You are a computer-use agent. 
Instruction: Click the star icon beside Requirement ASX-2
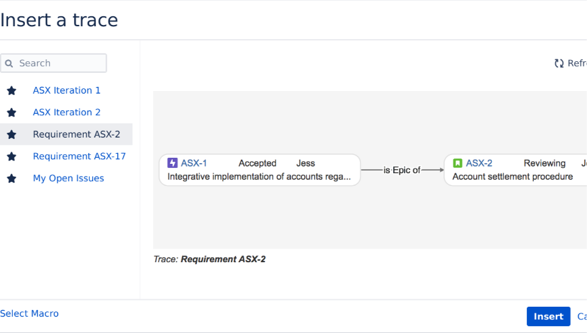11,135
